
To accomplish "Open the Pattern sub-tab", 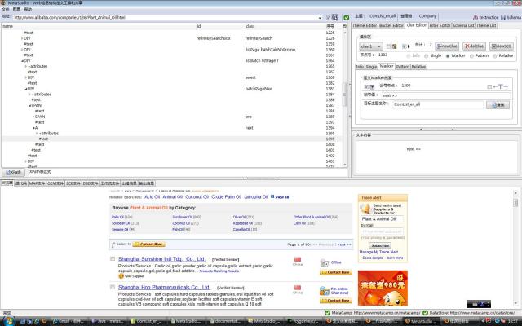I will tap(402, 67).
